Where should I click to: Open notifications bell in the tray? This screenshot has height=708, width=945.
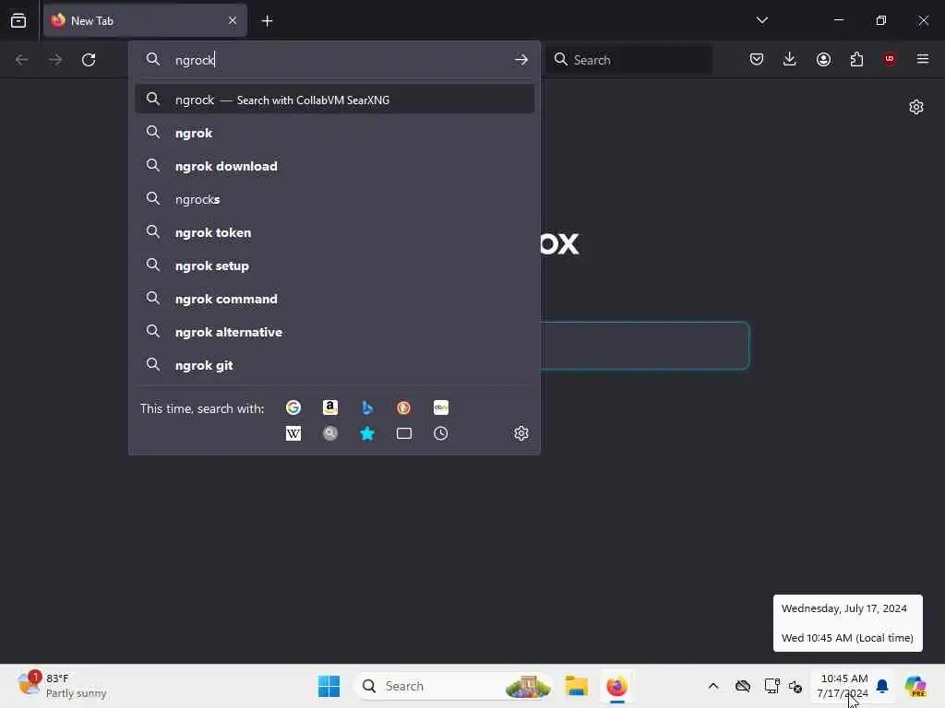tap(882, 686)
